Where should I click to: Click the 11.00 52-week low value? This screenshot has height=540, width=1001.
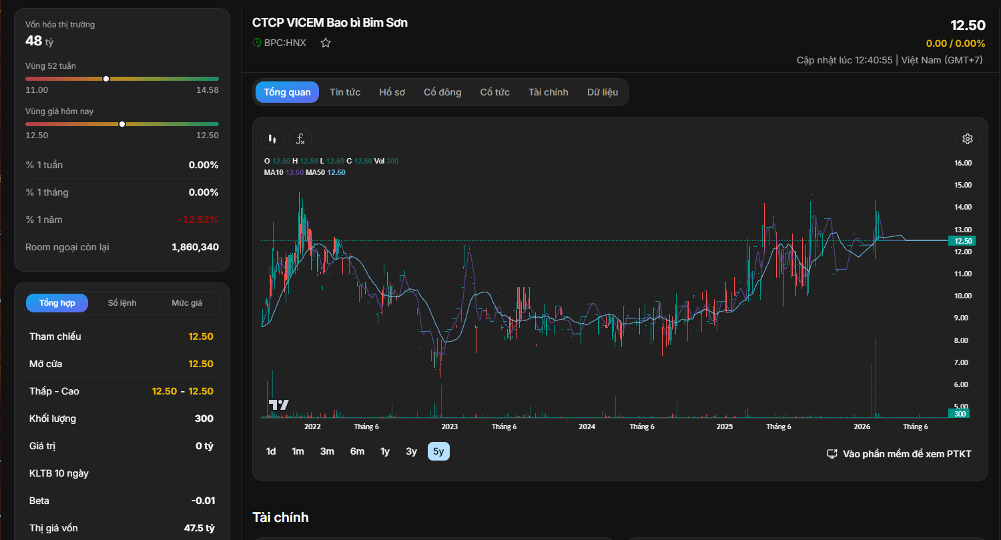click(x=37, y=89)
